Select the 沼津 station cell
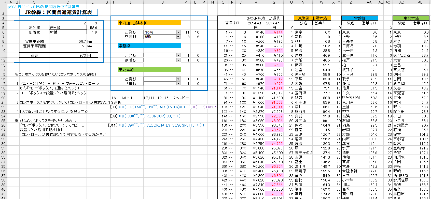 click(x=303, y=139)
